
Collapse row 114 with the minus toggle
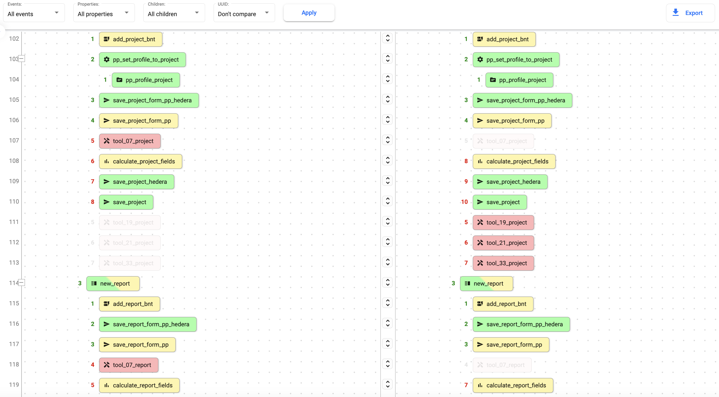click(x=22, y=283)
